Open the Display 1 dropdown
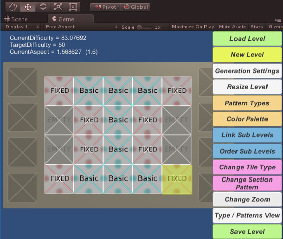283x239 pixels. point(22,27)
